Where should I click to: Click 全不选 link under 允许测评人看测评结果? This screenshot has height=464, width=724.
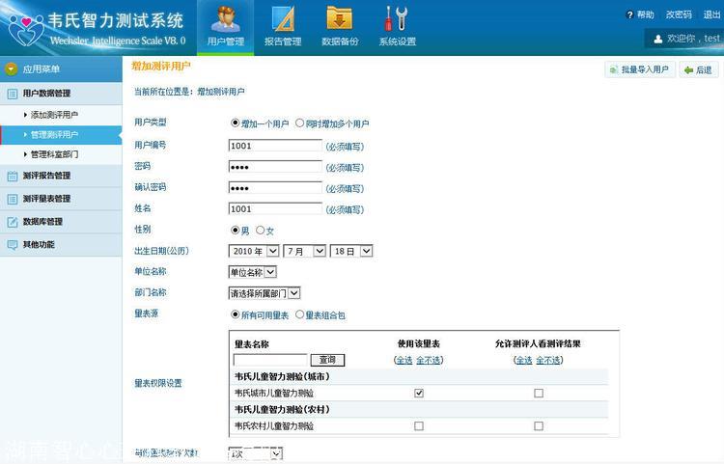point(548,360)
